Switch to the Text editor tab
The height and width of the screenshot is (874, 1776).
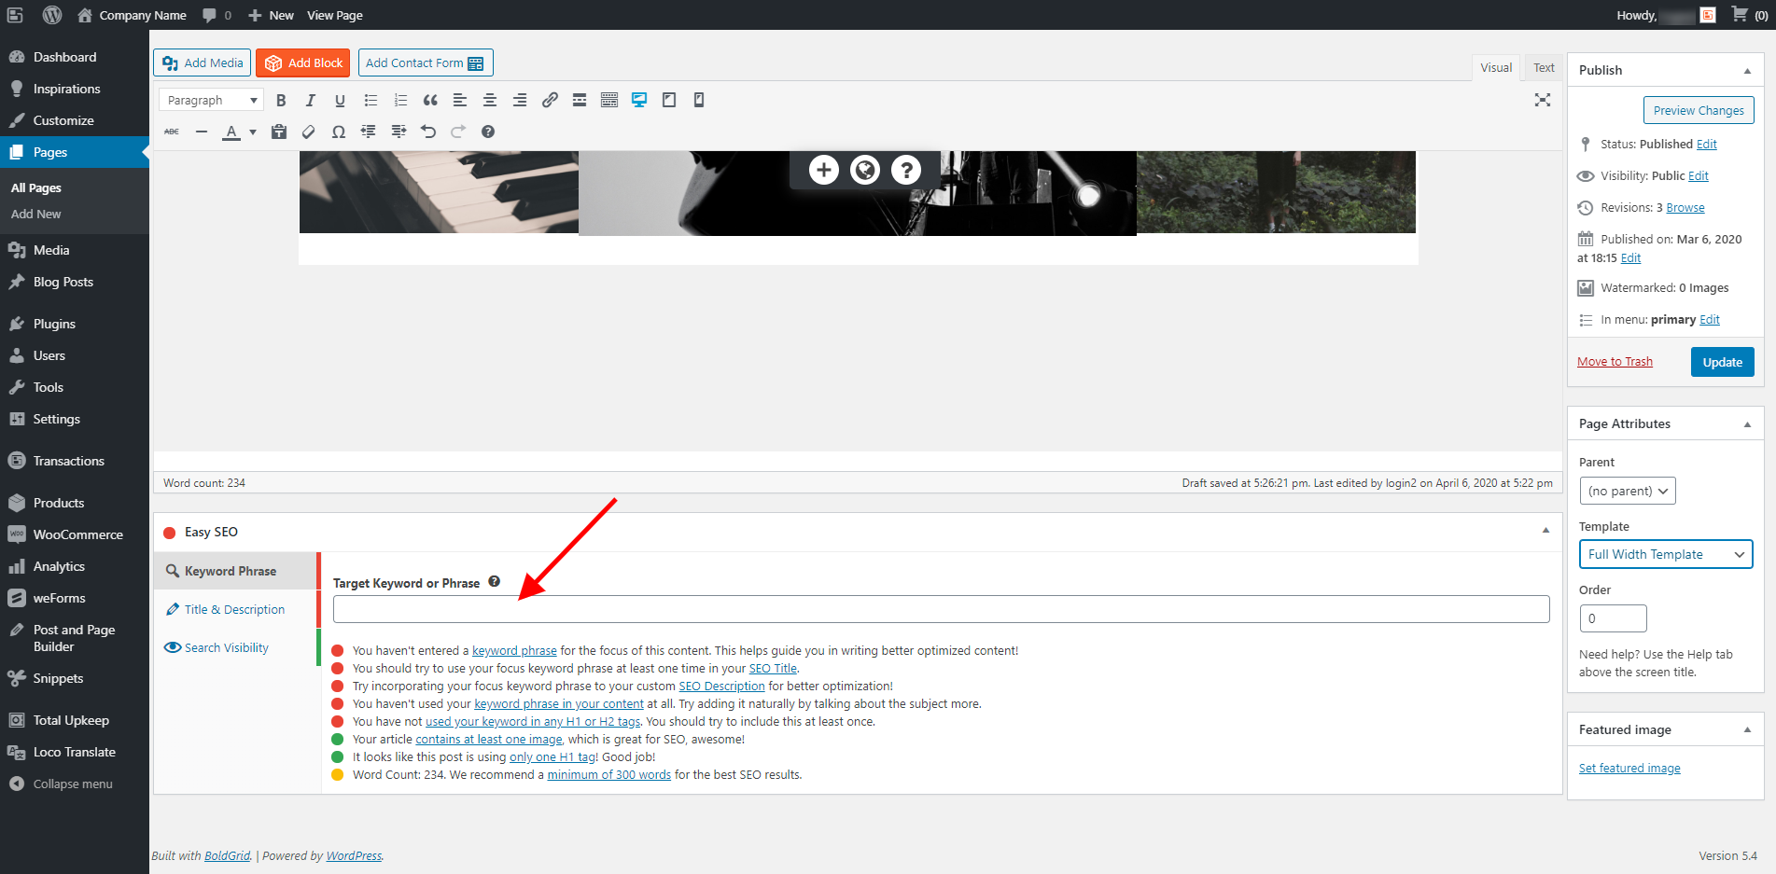click(x=1543, y=67)
